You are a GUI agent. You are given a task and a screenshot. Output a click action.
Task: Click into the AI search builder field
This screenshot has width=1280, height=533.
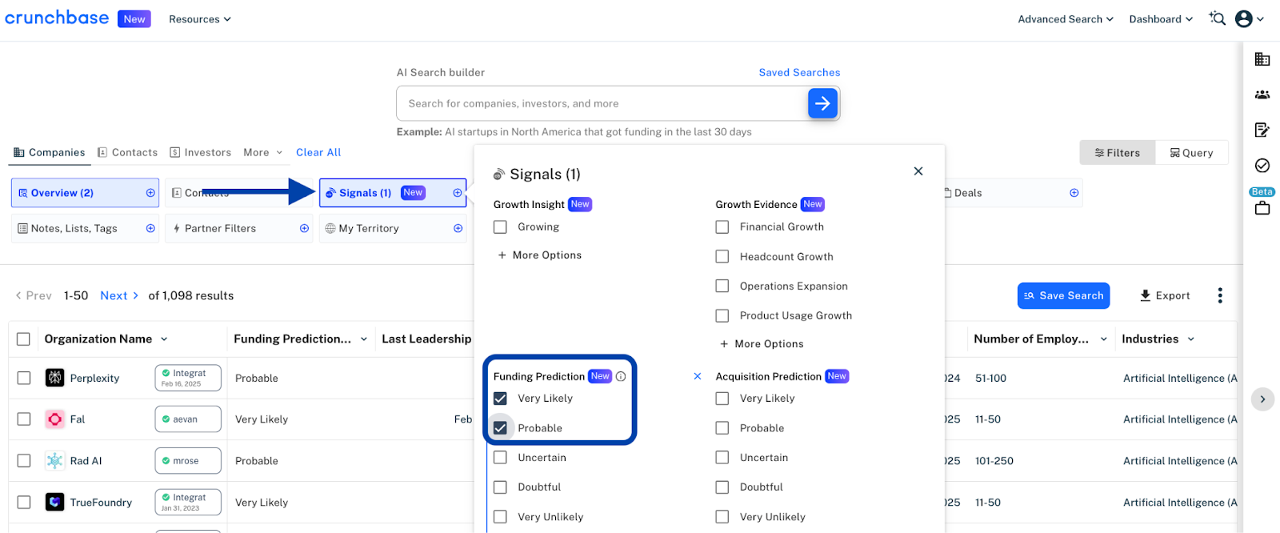pyautogui.click(x=600, y=103)
